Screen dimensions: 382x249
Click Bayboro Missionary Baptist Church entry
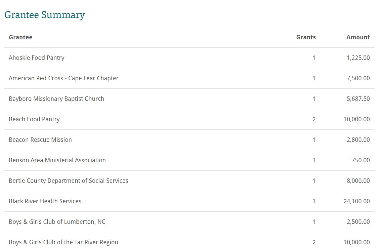coord(56,99)
